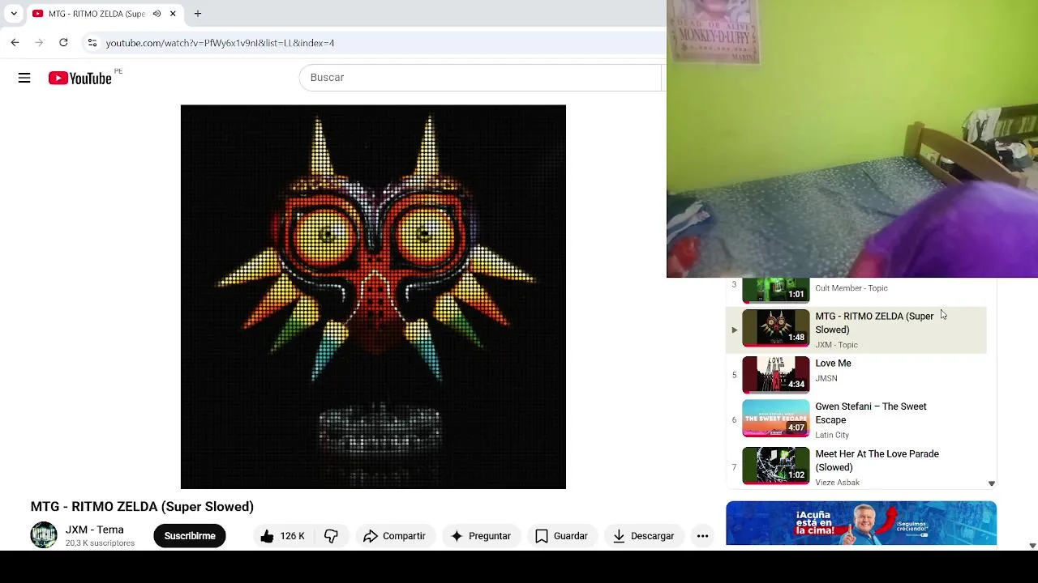
Task: Mute the tab using its speaker icon
Action: click(157, 14)
